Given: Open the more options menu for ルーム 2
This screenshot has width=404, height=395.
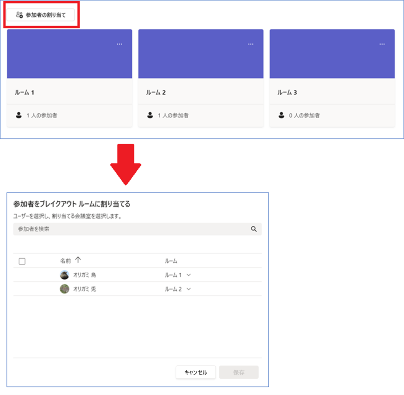Looking at the screenshot, I should [x=251, y=44].
